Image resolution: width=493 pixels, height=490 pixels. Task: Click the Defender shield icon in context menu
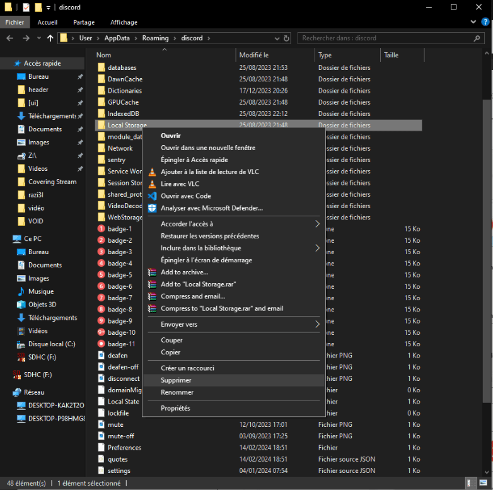tap(151, 208)
